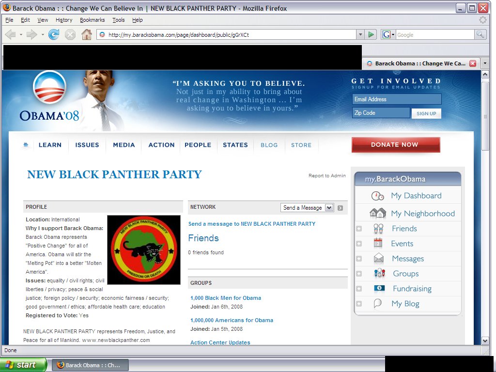Click the small home icon before LEARN

pos(26,145)
